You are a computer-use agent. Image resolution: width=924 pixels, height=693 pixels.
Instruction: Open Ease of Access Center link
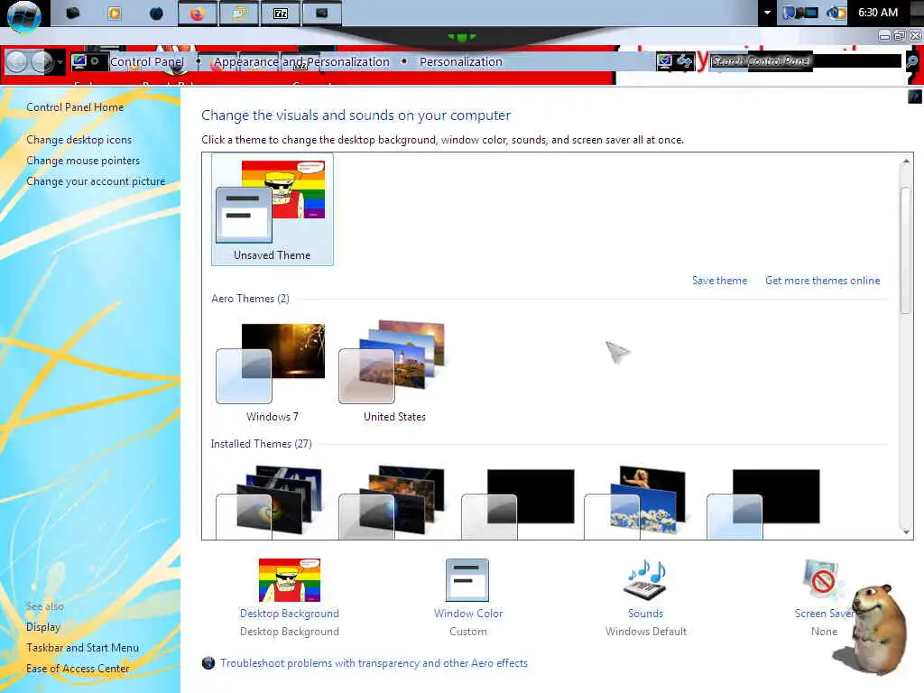pos(78,669)
